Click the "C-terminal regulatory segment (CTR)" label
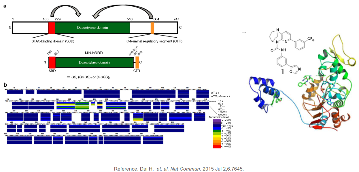Screen dimensions: 359x172 pyautogui.click(x=154, y=41)
